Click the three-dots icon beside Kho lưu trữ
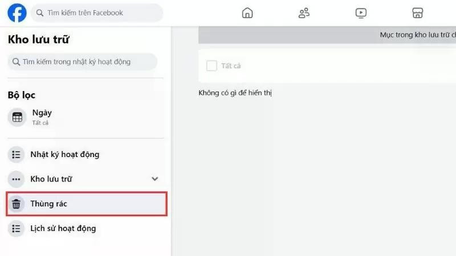The height and width of the screenshot is (256, 456). pos(17,179)
